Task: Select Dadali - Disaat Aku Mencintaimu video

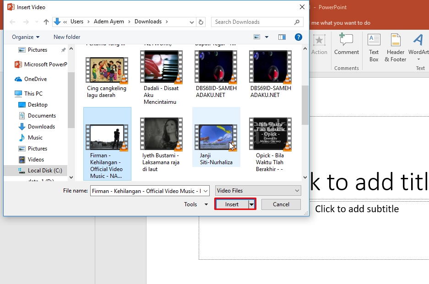Action: [162, 77]
